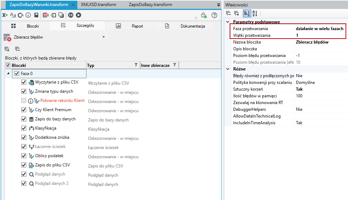
Task: Collapse all categories in Właściwości toolbar
Action: 228,13
